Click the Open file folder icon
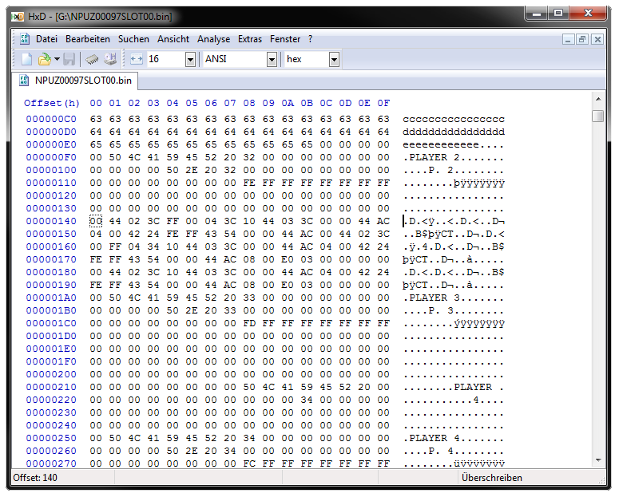 pyautogui.click(x=44, y=59)
